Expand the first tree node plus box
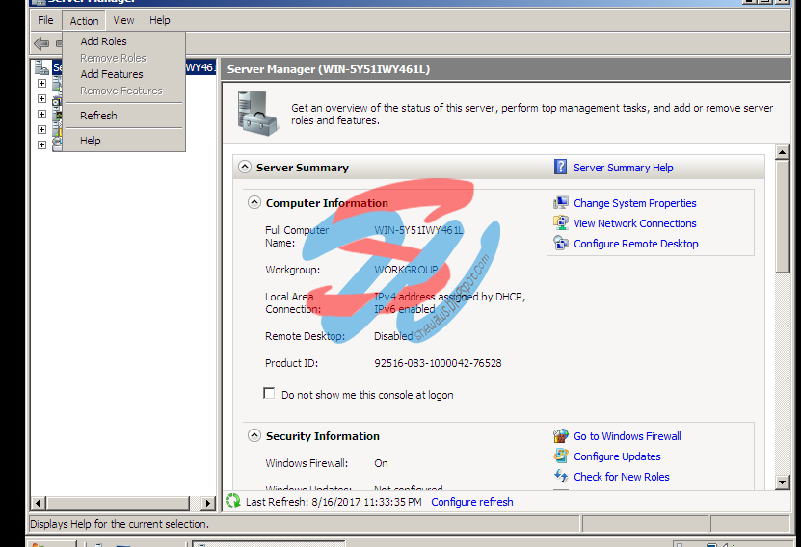Screen dimensions: 801x547 (41, 83)
